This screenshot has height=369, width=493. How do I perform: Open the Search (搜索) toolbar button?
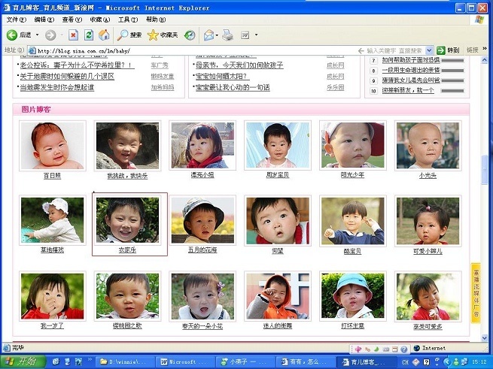pyautogui.click(x=129, y=35)
